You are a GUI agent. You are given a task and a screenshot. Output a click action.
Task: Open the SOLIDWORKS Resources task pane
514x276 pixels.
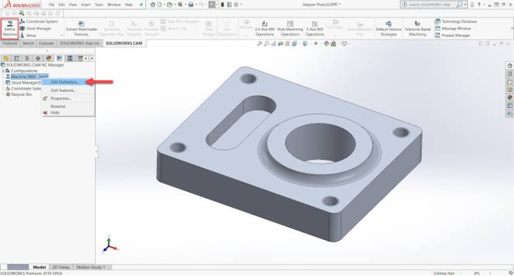pos(510,66)
